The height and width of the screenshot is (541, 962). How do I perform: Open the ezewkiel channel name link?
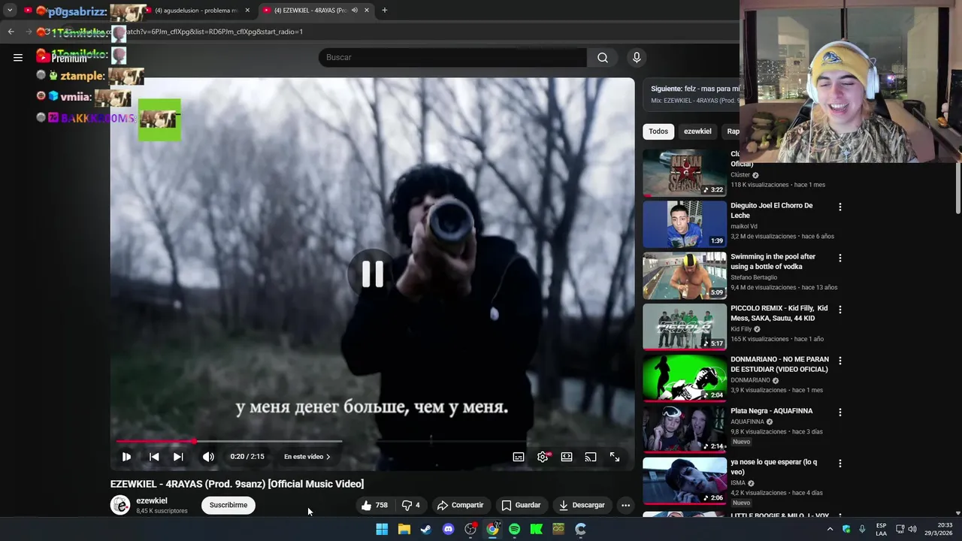coord(152,500)
